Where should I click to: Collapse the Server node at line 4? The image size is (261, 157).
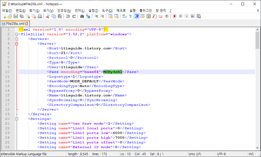tap(16, 44)
